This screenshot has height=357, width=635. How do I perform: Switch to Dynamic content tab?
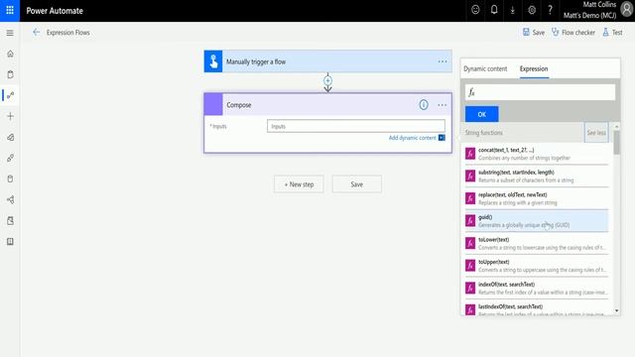pyautogui.click(x=485, y=68)
